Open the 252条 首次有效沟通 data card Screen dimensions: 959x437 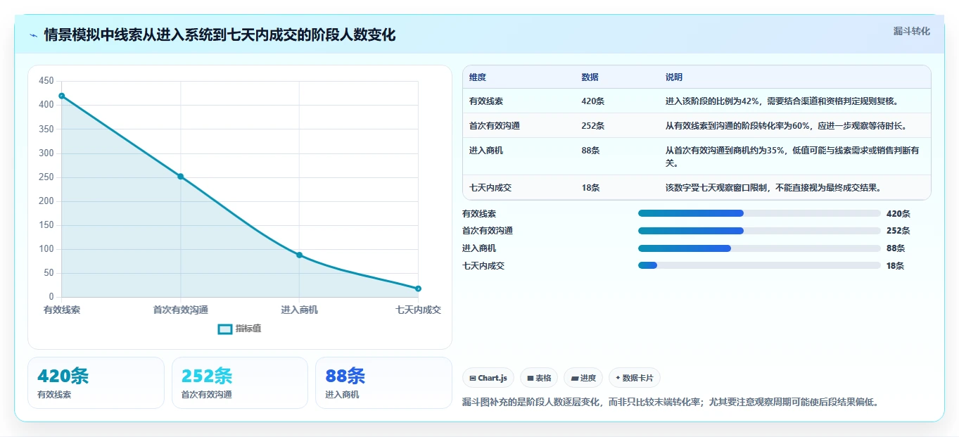click(240, 383)
